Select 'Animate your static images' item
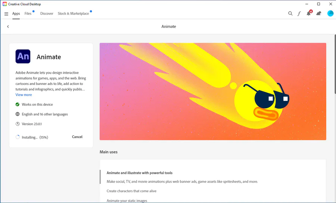The width and height of the screenshot is (336, 203). 127,201
